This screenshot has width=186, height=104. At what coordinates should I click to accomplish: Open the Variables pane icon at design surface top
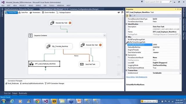[122, 12]
